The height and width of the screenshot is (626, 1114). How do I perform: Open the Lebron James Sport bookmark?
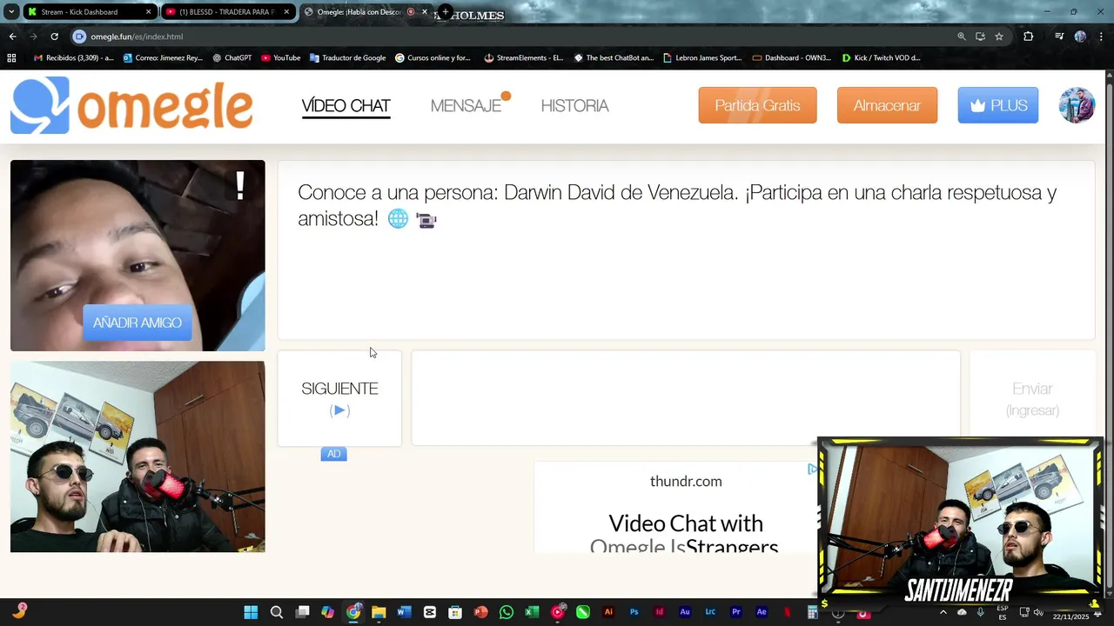coord(702,58)
